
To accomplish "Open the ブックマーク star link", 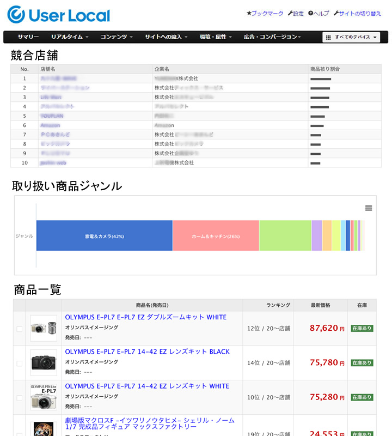I will point(265,13).
